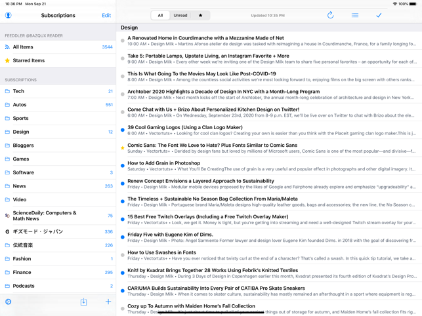
Task: Mark all as read with checkmark icon
Action: tap(379, 15)
